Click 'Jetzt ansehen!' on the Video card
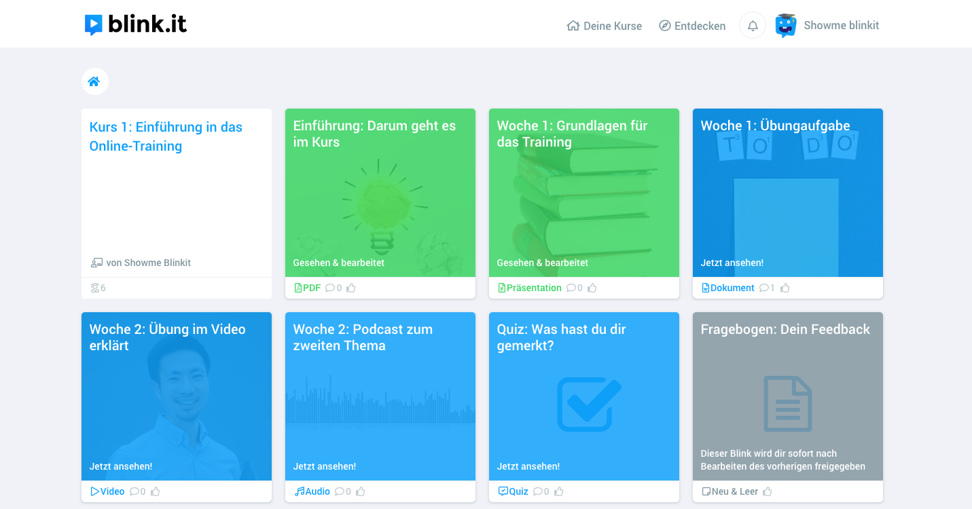The height and width of the screenshot is (509, 972). pos(120,466)
